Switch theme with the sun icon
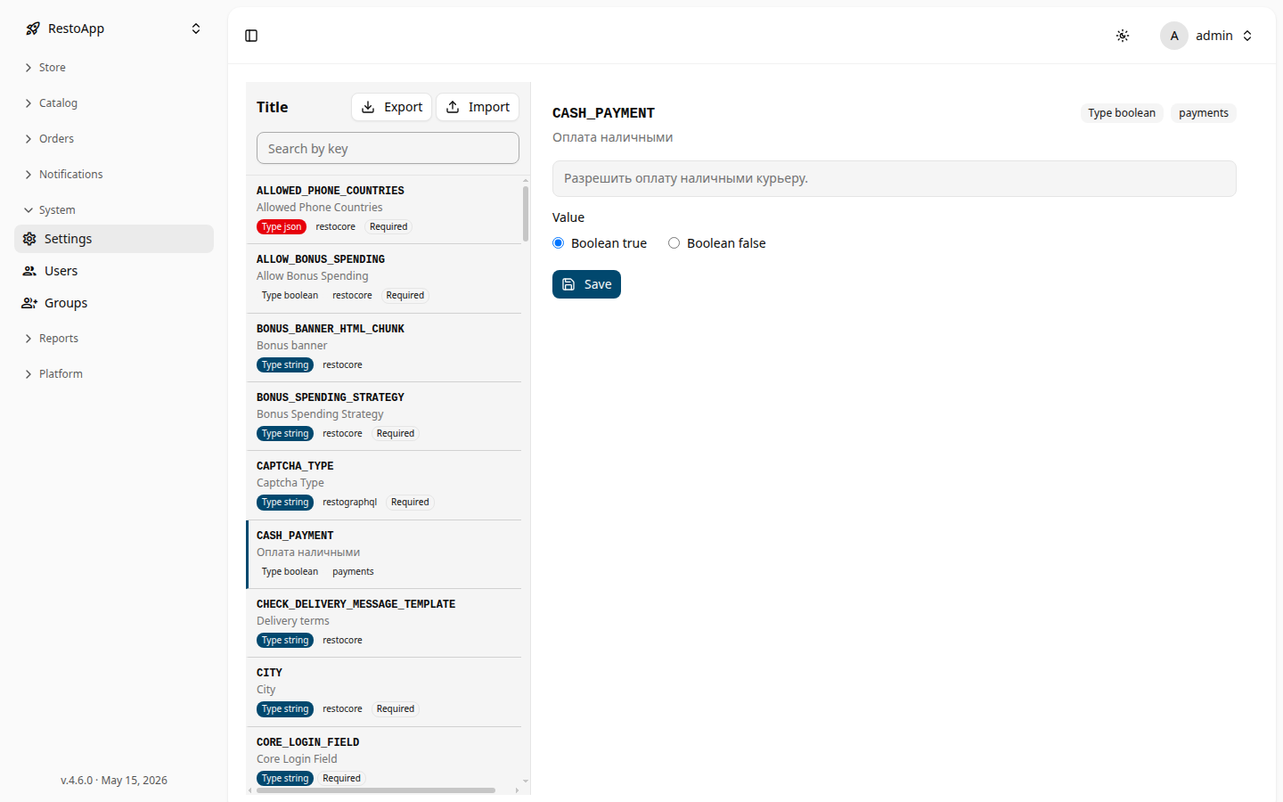The height and width of the screenshot is (802, 1283). [1123, 36]
